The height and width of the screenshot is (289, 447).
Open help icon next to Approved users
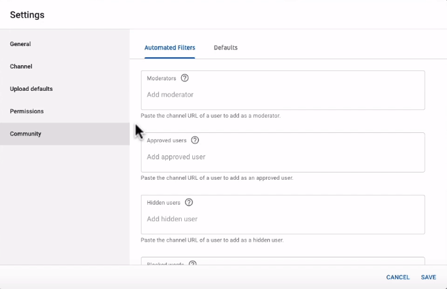195,140
